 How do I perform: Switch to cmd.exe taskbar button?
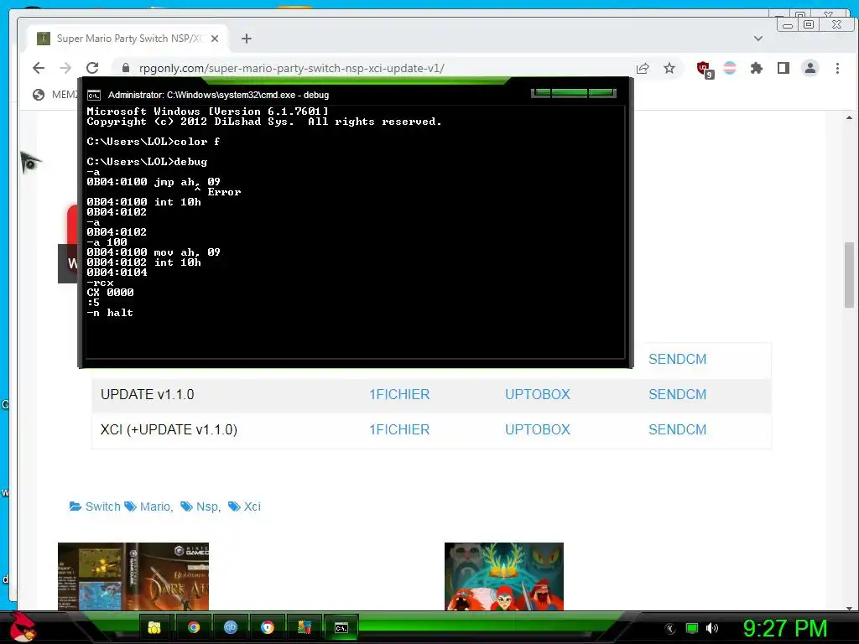click(x=341, y=627)
